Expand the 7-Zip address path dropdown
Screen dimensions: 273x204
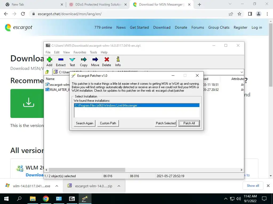[x=242, y=72]
